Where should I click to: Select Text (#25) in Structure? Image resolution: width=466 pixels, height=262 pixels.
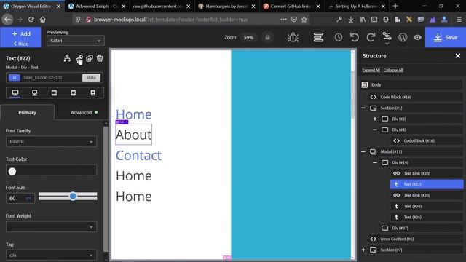tap(427, 217)
